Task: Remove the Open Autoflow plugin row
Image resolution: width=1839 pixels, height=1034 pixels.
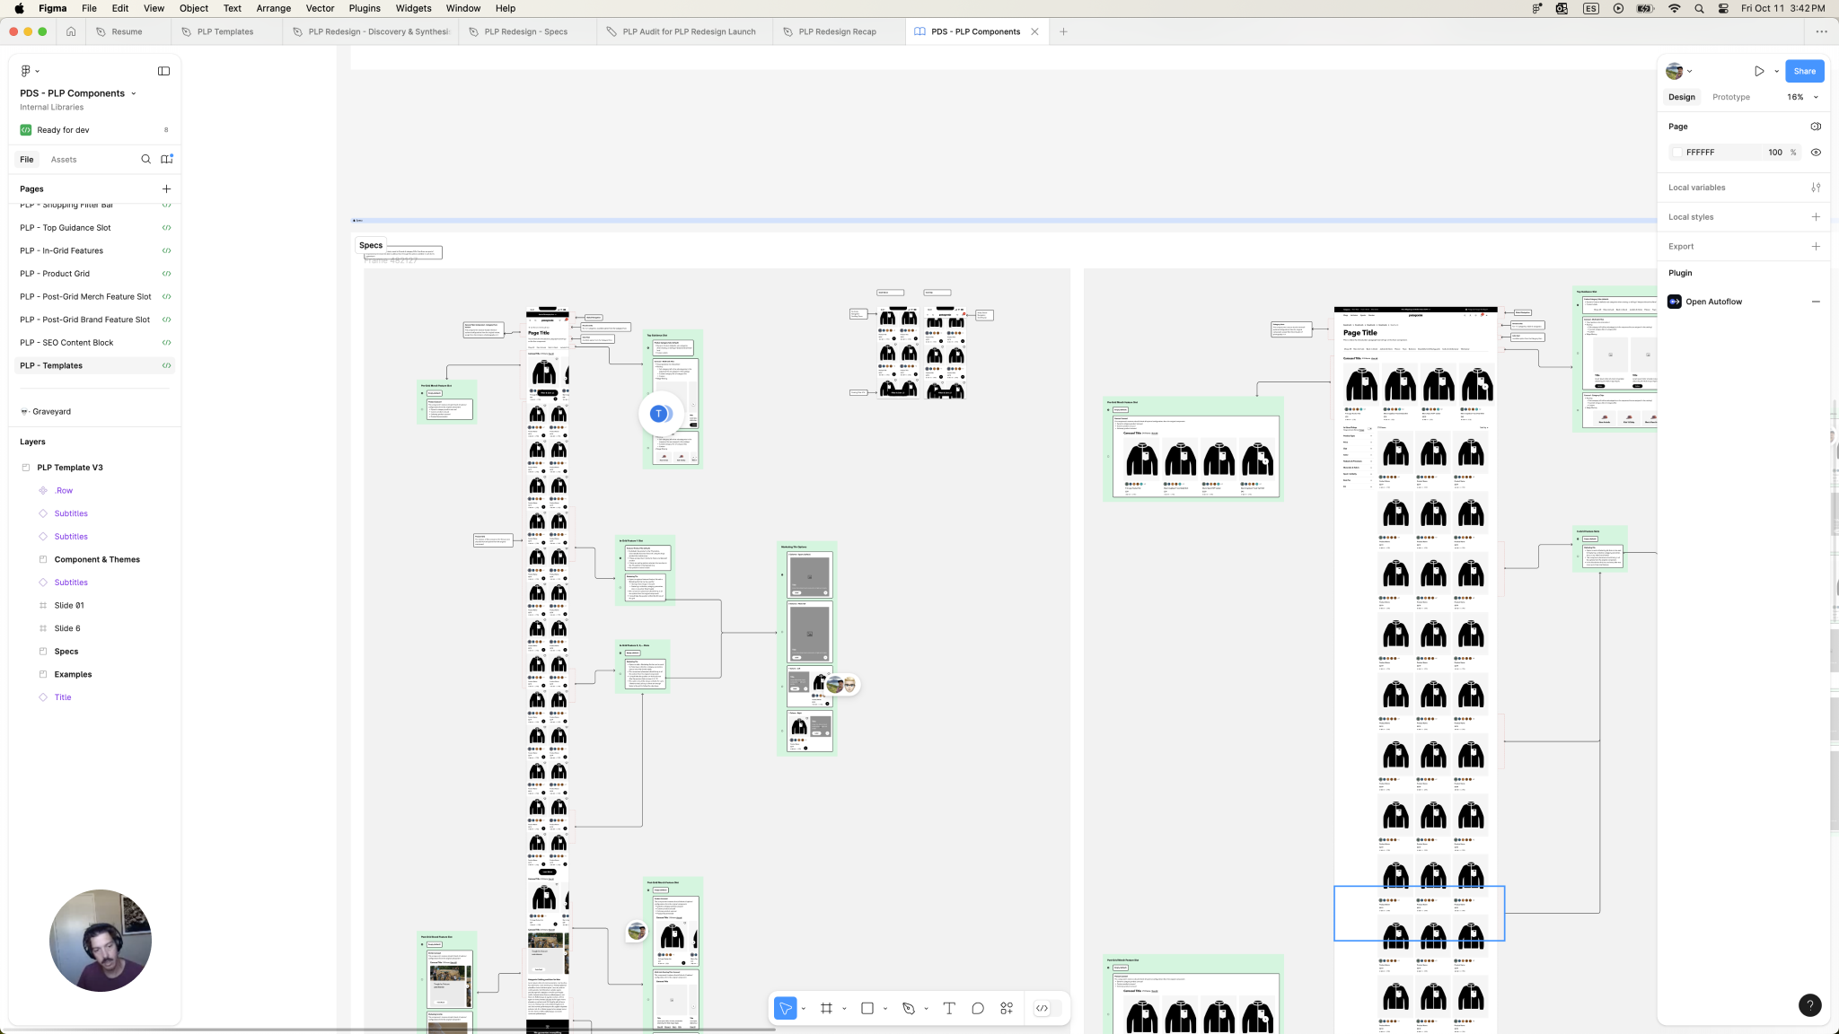Action: click(x=1816, y=302)
